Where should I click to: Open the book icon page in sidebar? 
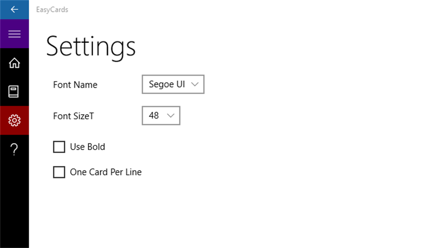pos(14,92)
